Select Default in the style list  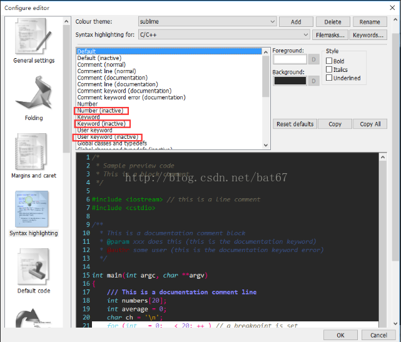coord(169,51)
